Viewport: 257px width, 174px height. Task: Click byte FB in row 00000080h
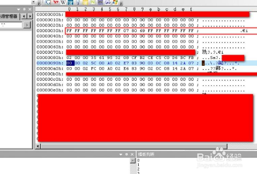(191, 58)
